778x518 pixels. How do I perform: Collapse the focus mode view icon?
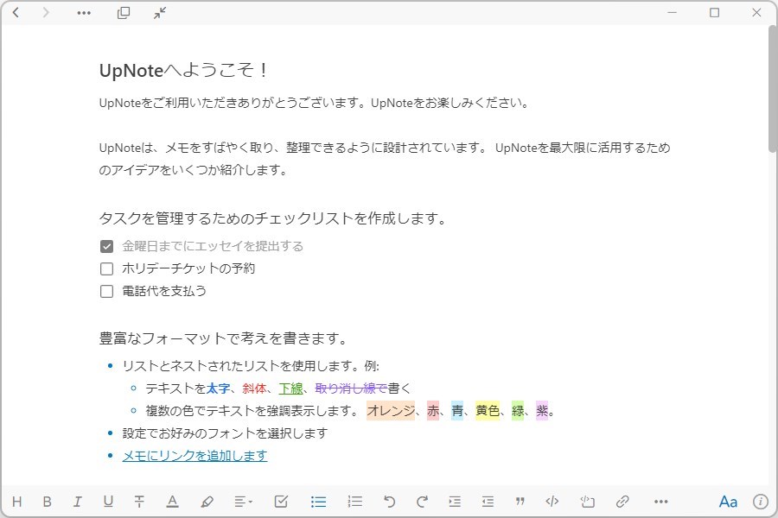[x=160, y=12]
